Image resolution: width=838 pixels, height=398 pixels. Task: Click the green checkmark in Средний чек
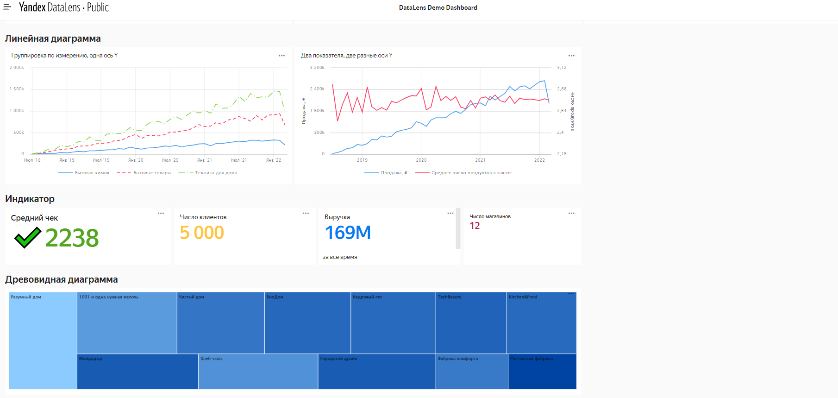tap(28, 238)
